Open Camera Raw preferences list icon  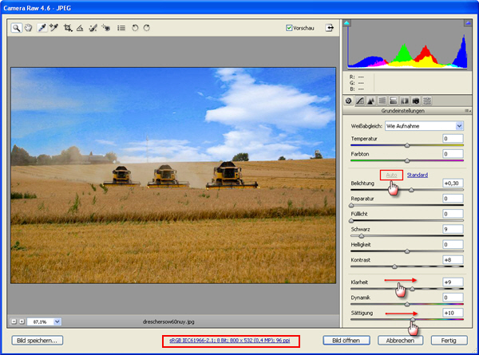[x=121, y=28]
